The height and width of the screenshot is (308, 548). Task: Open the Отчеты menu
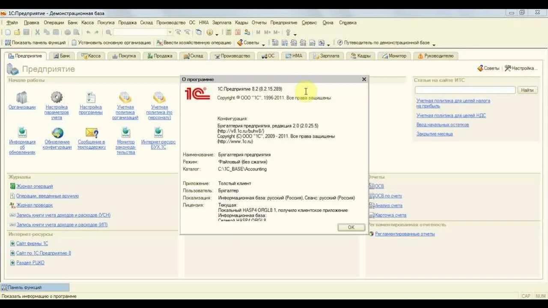(x=259, y=23)
